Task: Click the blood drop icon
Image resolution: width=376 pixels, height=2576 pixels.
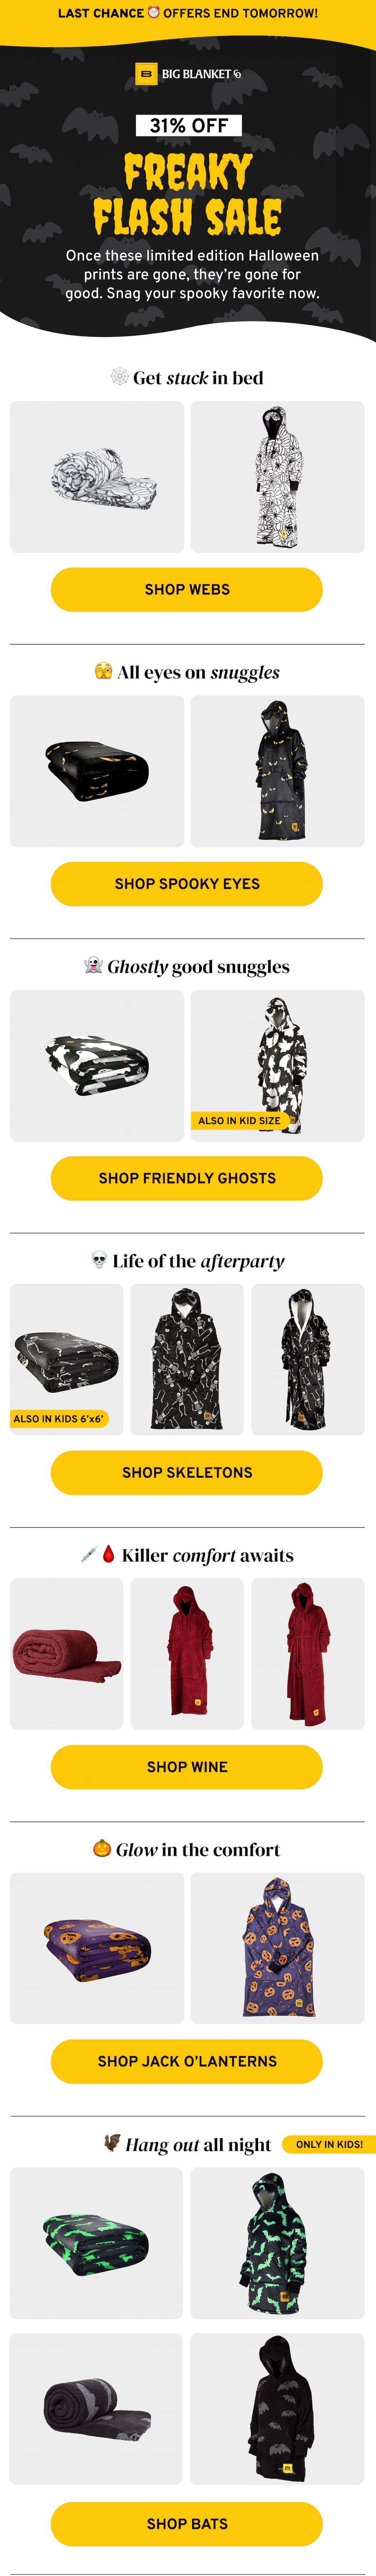Action: click(x=108, y=1554)
